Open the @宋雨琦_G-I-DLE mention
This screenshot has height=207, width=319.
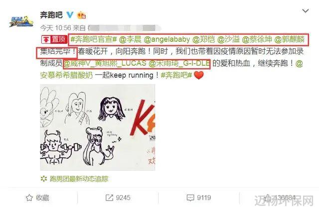tap(179, 63)
